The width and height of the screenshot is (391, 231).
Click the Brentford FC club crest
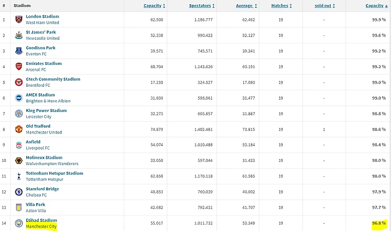(x=18, y=82)
